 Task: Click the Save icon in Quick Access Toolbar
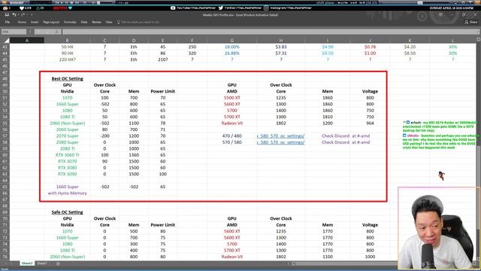click(7, 15)
